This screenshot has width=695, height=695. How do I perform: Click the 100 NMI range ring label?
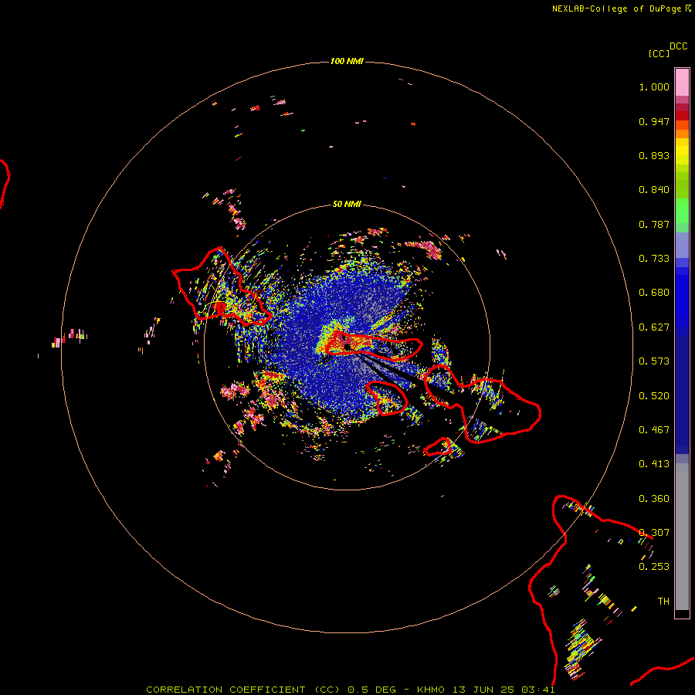[x=347, y=61]
